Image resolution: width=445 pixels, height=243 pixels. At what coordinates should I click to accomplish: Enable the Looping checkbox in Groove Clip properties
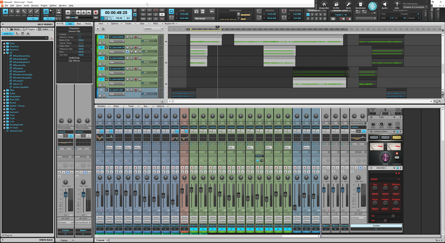pyautogui.click(x=79, y=34)
